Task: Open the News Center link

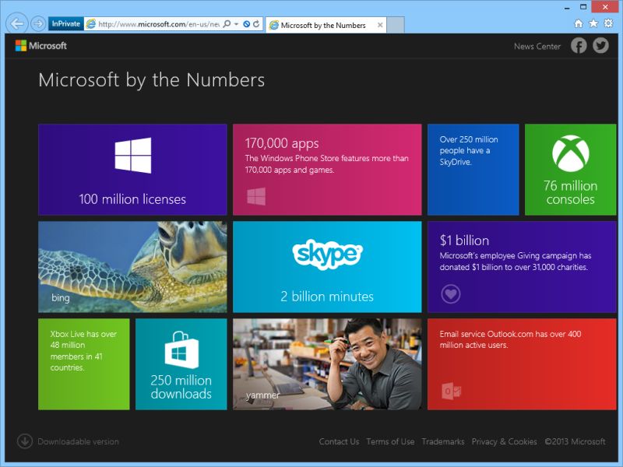Action: pyautogui.click(x=537, y=46)
